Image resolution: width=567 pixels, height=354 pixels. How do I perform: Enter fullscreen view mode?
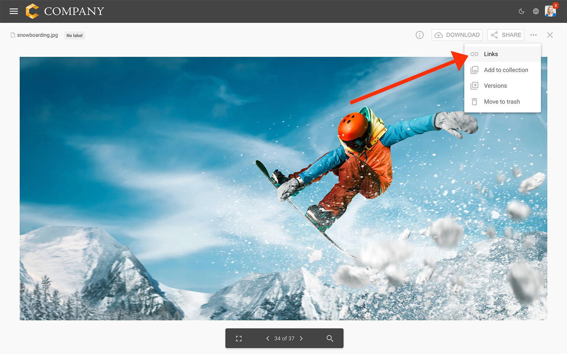tap(239, 339)
